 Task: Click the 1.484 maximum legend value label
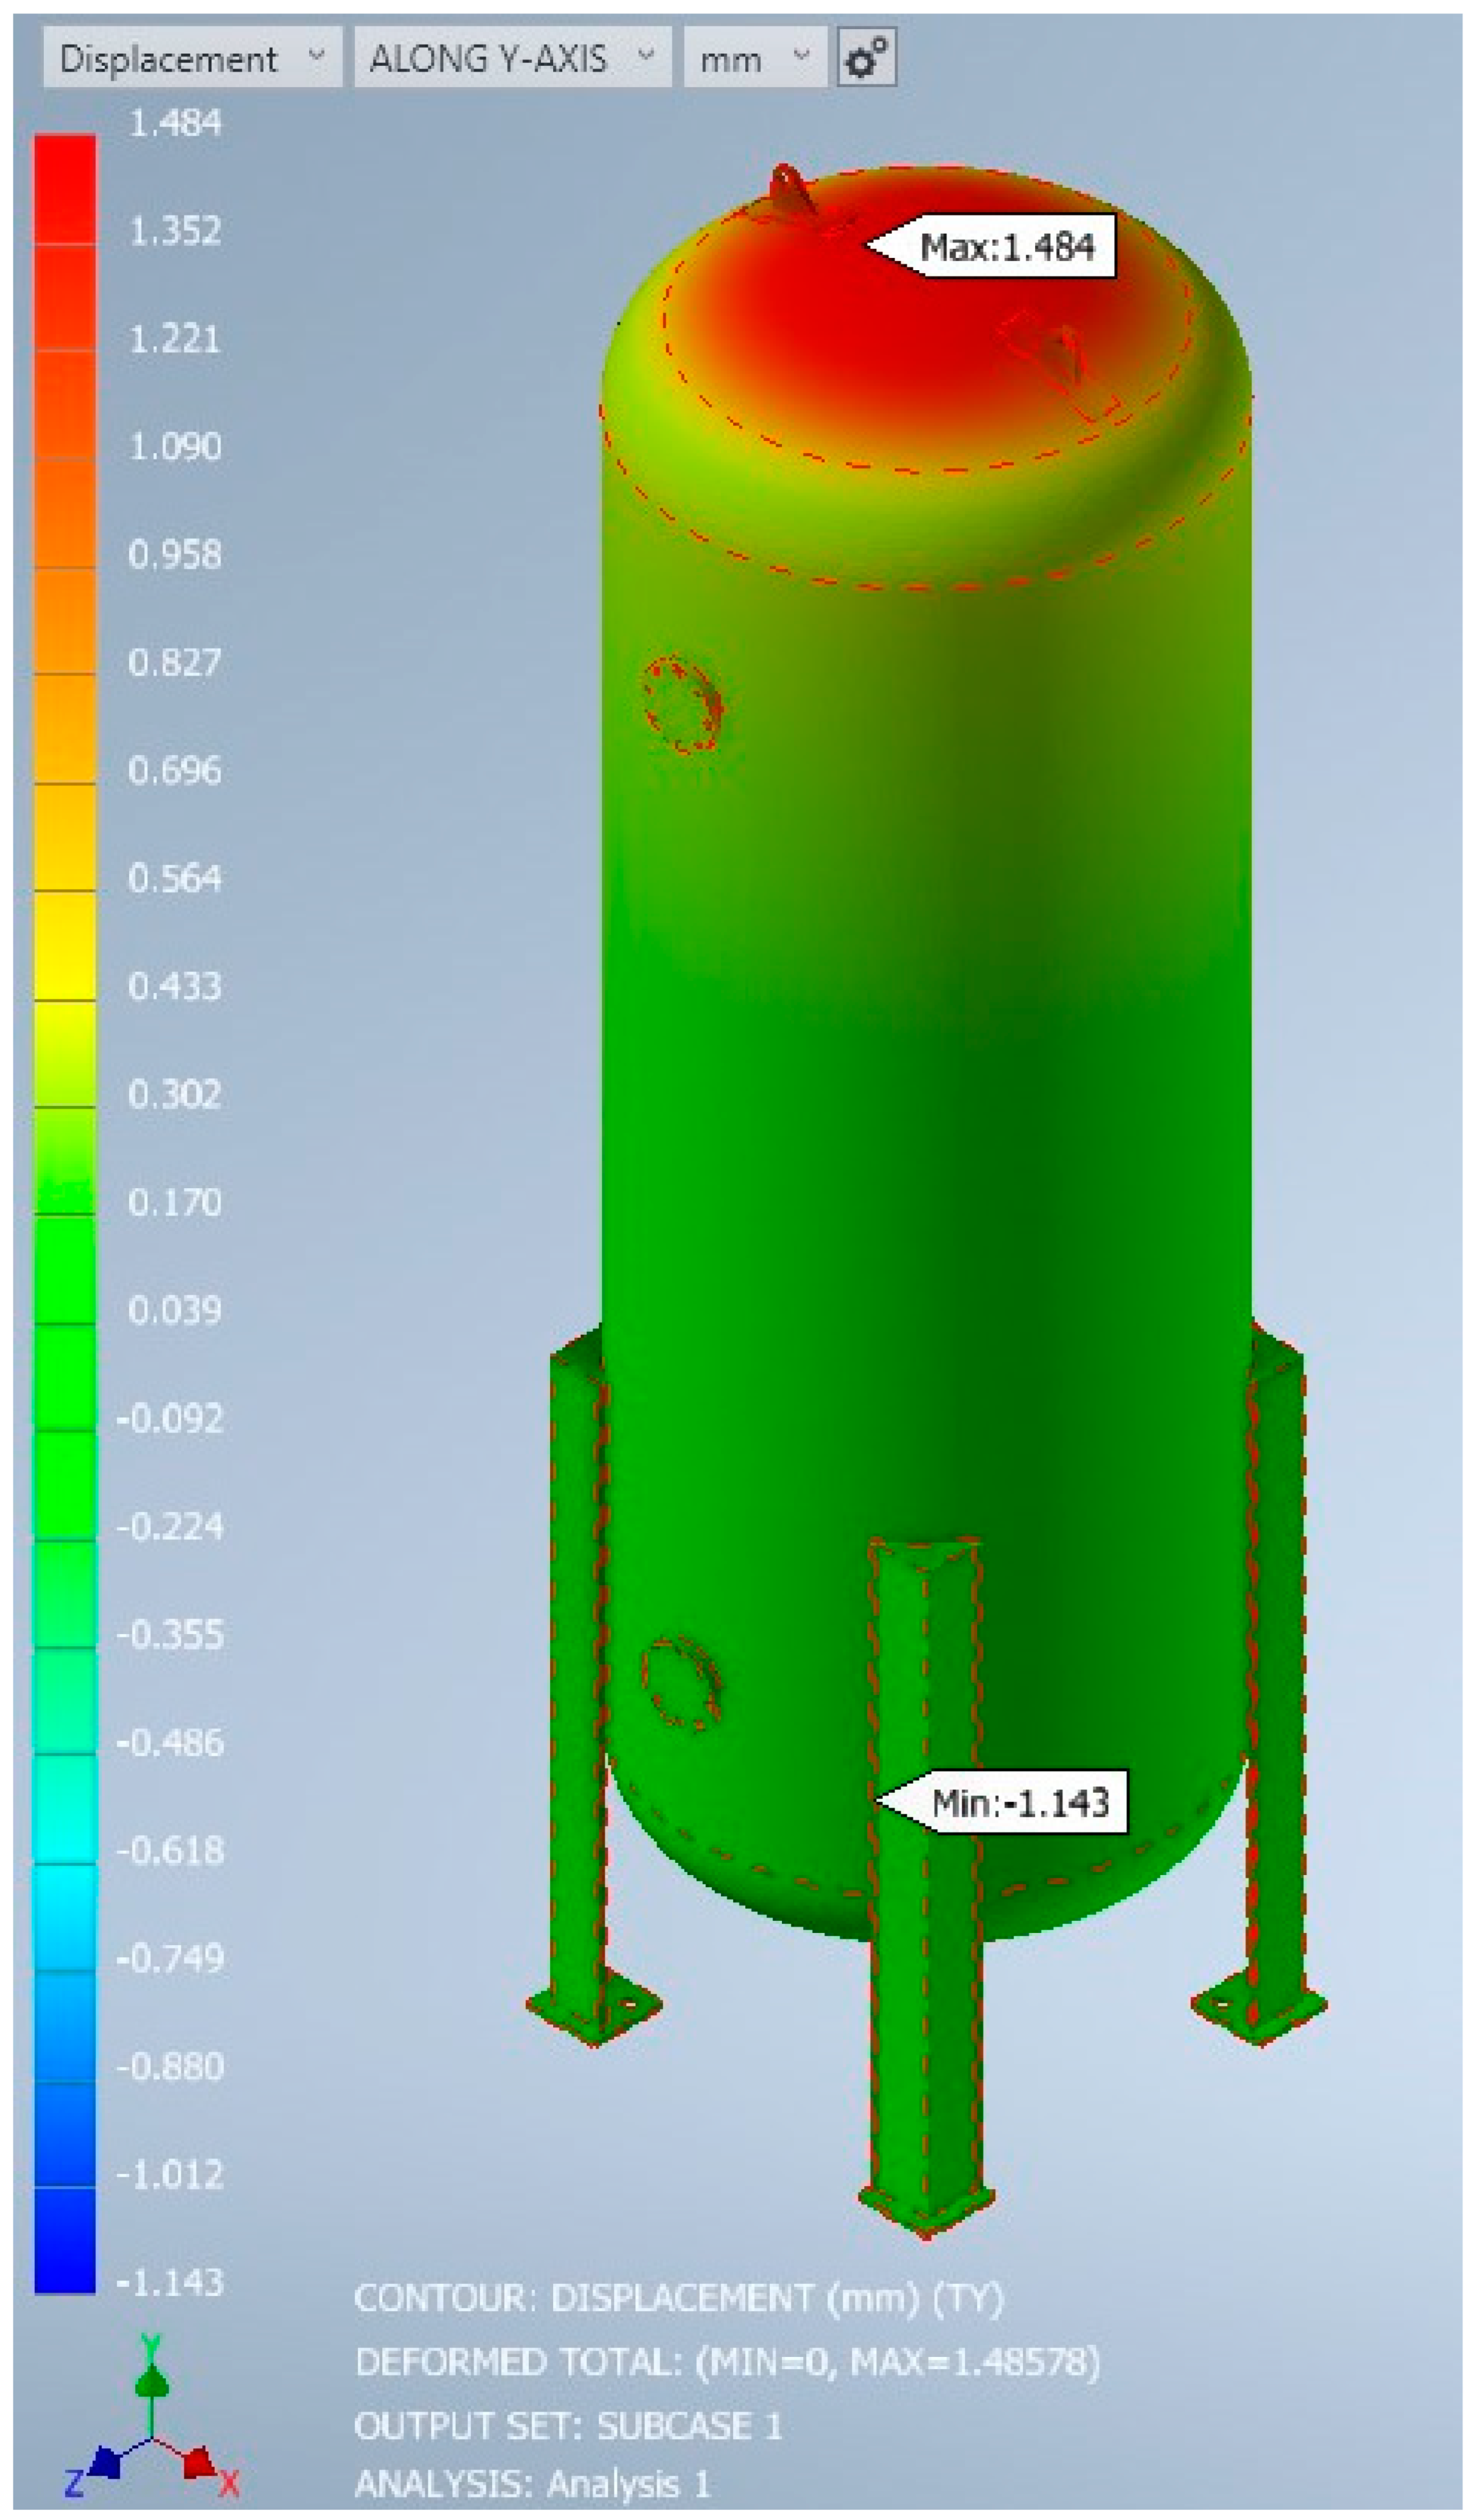(175, 124)
